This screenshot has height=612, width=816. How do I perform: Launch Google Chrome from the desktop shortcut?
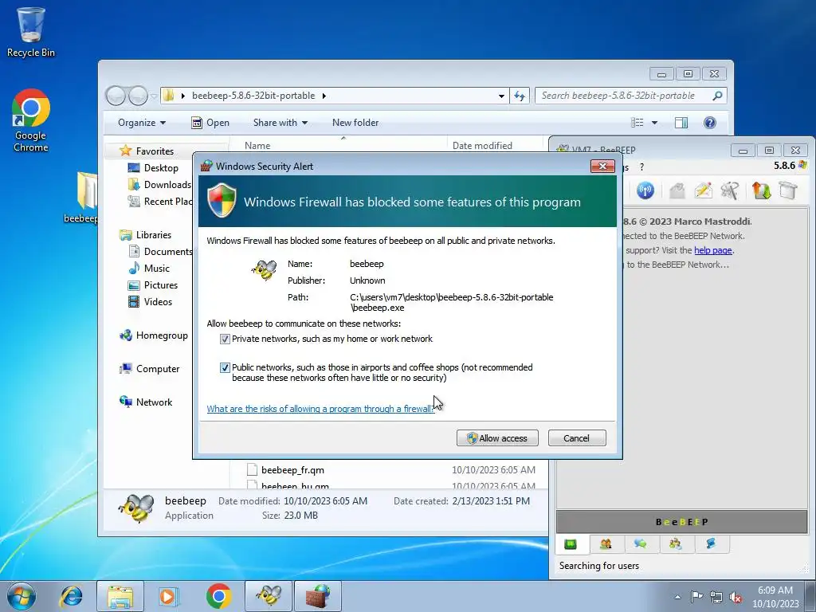tap(31, 120)
